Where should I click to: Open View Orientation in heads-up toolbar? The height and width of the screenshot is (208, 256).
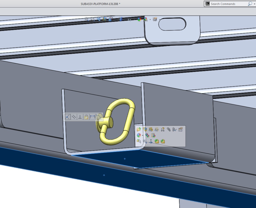(x=110, y=19)
